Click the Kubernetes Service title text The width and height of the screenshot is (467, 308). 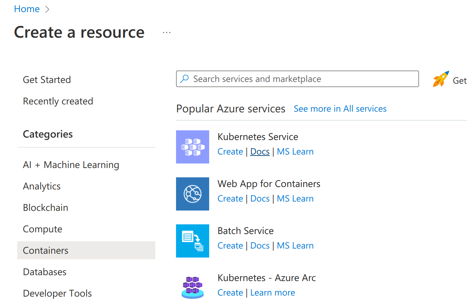point(258,137)
